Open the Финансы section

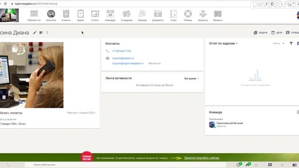218,15
